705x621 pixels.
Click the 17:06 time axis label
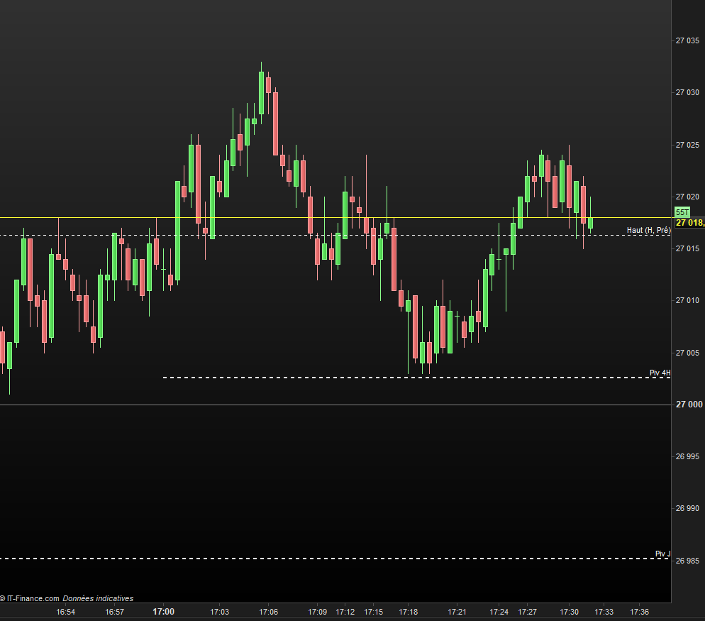(x=268, y=612)
